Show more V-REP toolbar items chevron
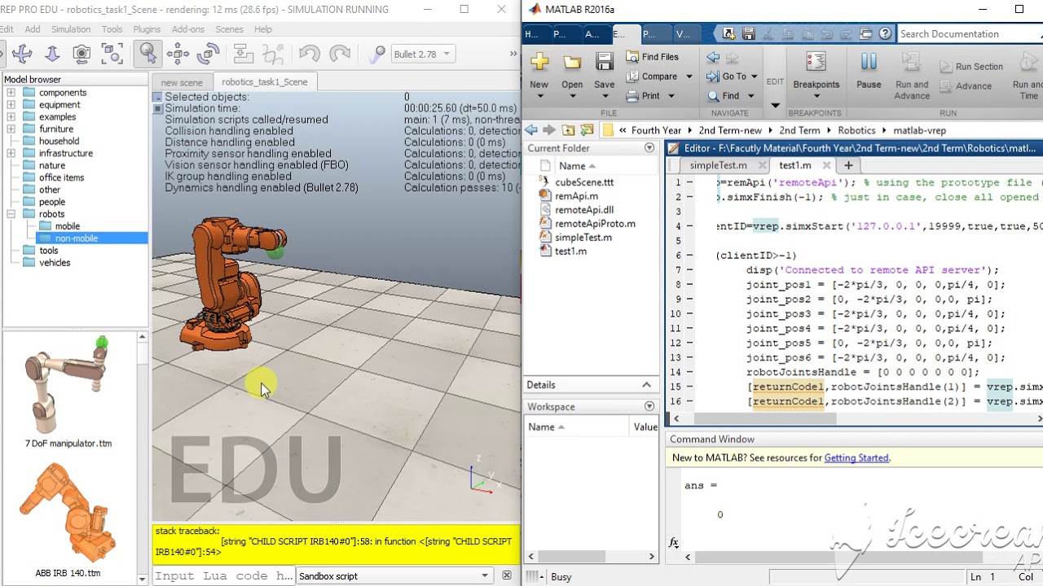 (x=513, y=54)
